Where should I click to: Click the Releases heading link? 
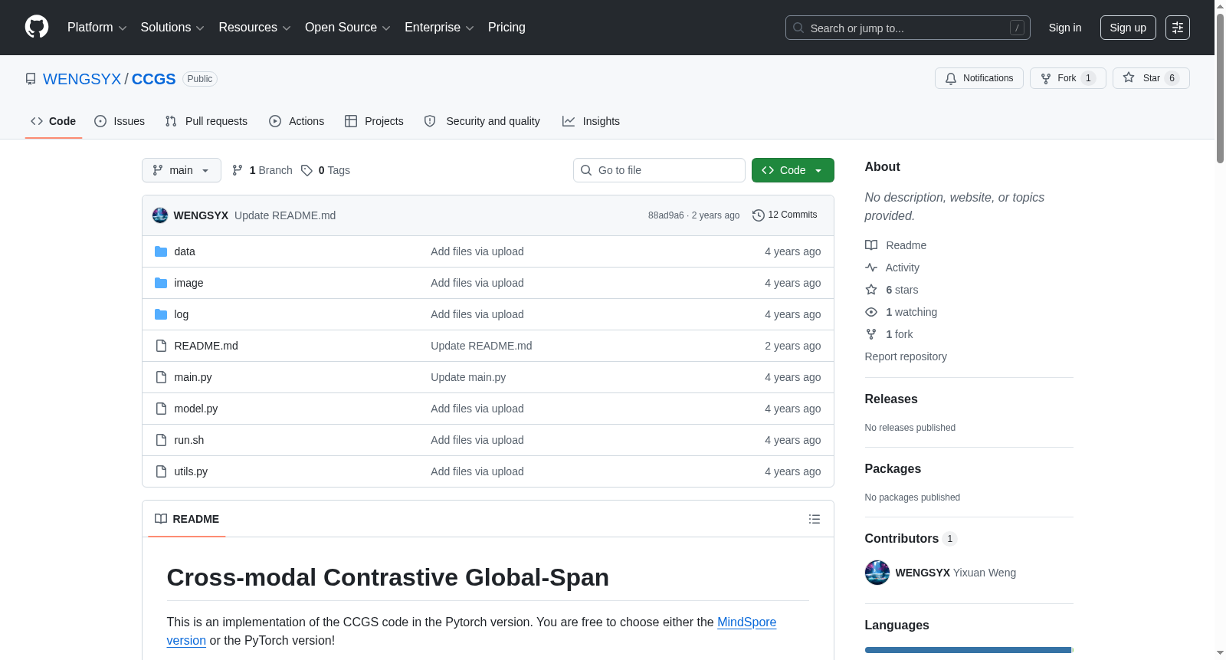click(x=891, y=399)
